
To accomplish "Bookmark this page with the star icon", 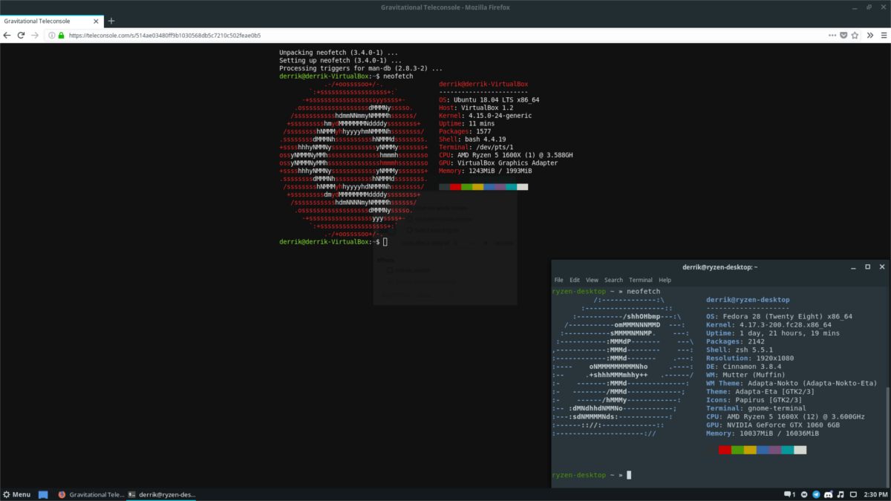I will tap(853, 35).
